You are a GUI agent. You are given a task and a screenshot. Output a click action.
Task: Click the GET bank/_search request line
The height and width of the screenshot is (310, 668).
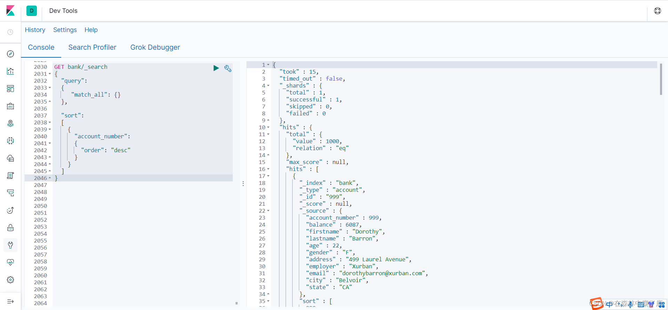click(81, 67)
